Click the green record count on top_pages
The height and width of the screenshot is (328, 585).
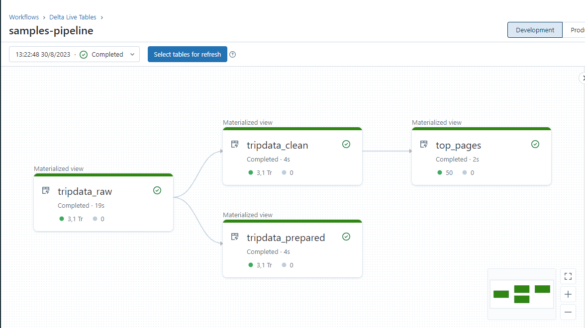449,173
